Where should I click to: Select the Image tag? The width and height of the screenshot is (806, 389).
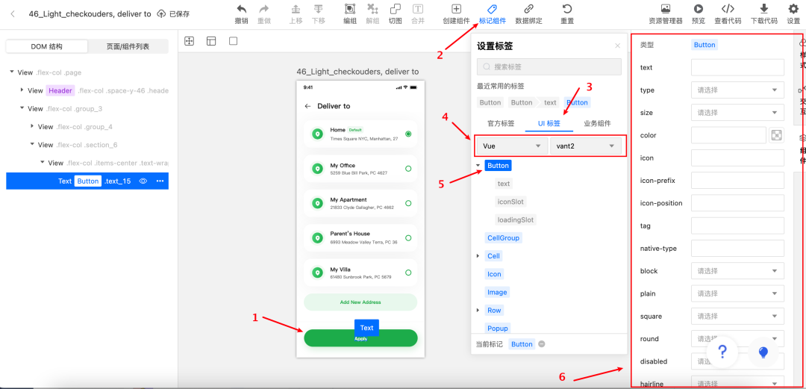497,292
